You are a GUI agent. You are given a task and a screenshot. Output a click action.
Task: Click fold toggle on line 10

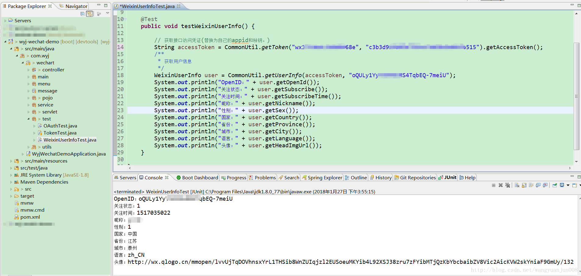(x=125, y=19)
